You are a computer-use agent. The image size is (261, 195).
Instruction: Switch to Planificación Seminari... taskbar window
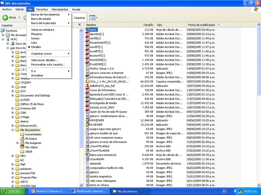[x=89, y=191]
